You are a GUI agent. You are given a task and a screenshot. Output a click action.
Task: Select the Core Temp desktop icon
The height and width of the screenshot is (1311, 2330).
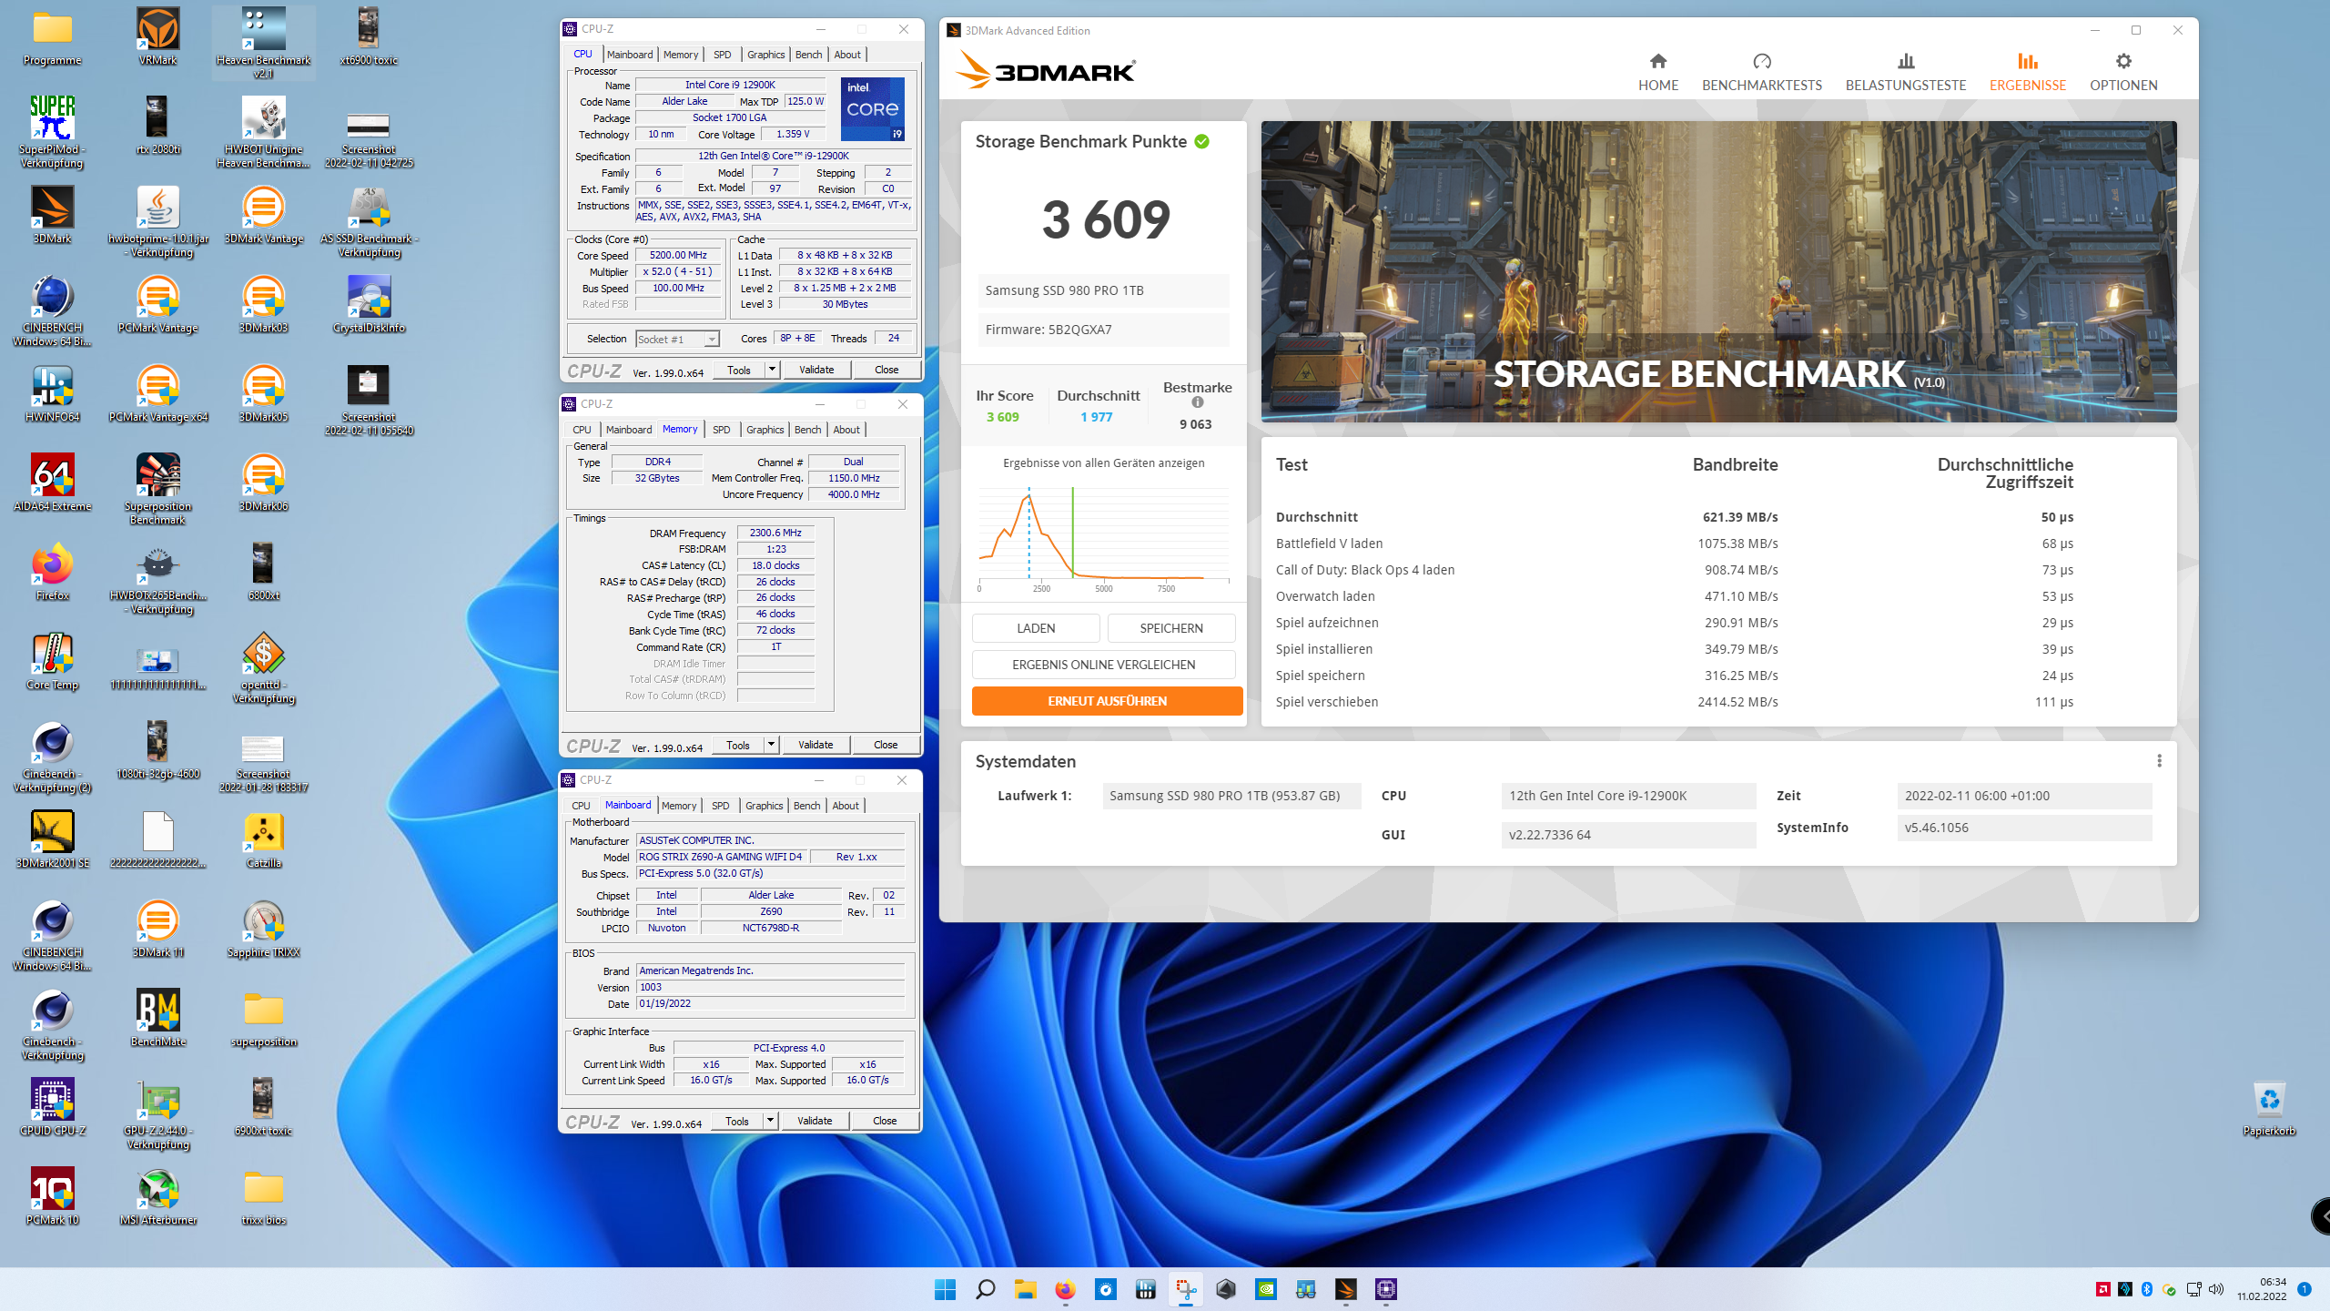53,662
